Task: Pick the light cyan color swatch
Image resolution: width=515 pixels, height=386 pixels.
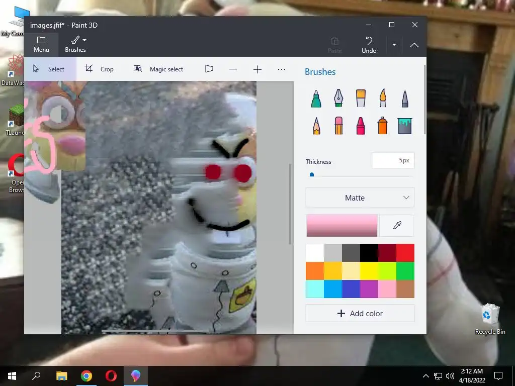Action: tap(315, 289)
